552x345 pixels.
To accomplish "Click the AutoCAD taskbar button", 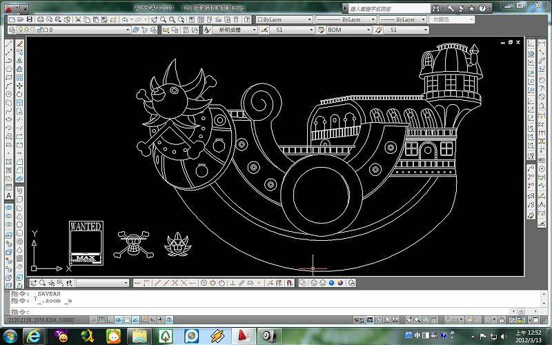I will [244, 335].
